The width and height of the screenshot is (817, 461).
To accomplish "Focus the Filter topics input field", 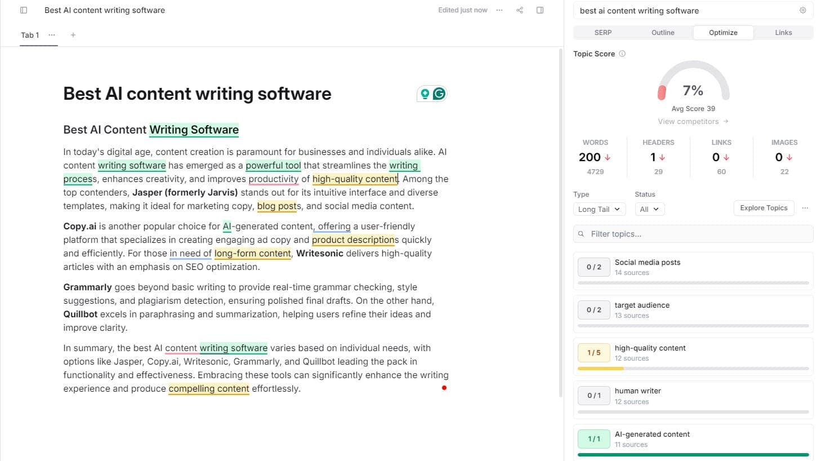I will click(x=693, y=234).
